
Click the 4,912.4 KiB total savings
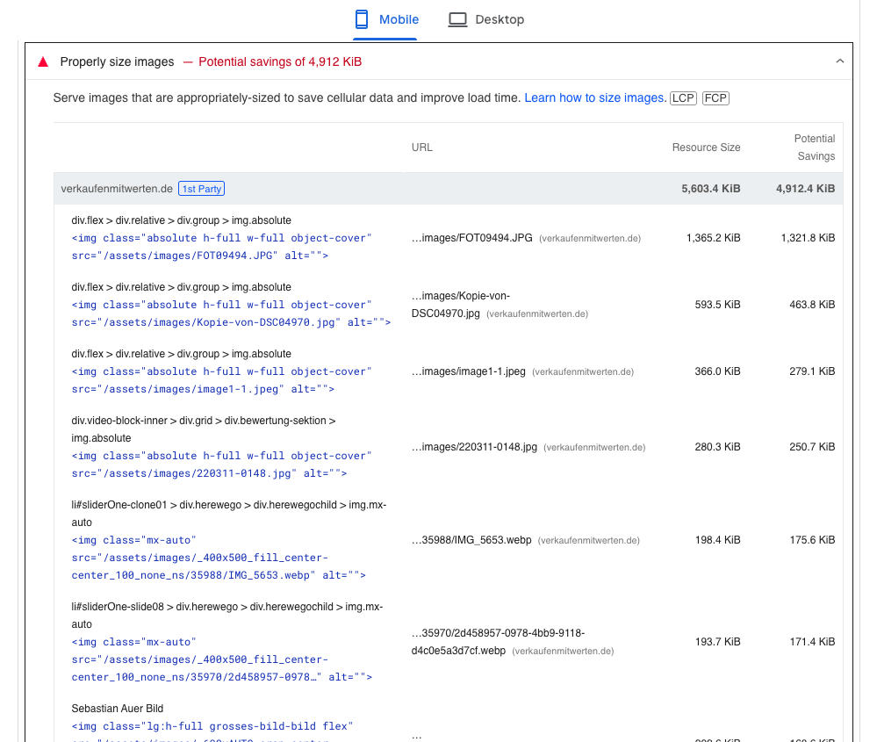click(805, 189)
